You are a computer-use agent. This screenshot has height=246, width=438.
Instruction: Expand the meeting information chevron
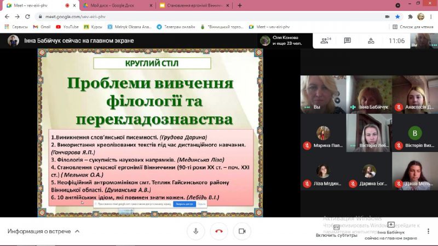77,231
